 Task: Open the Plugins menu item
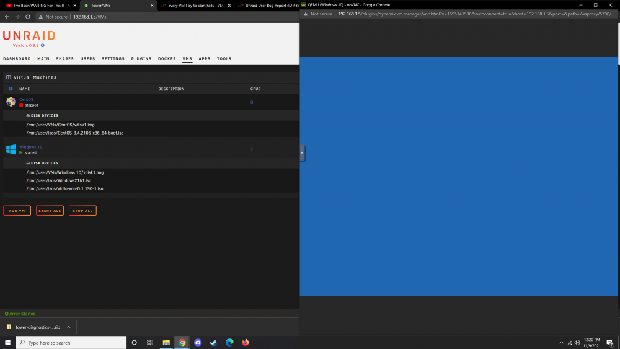(141, 58)
